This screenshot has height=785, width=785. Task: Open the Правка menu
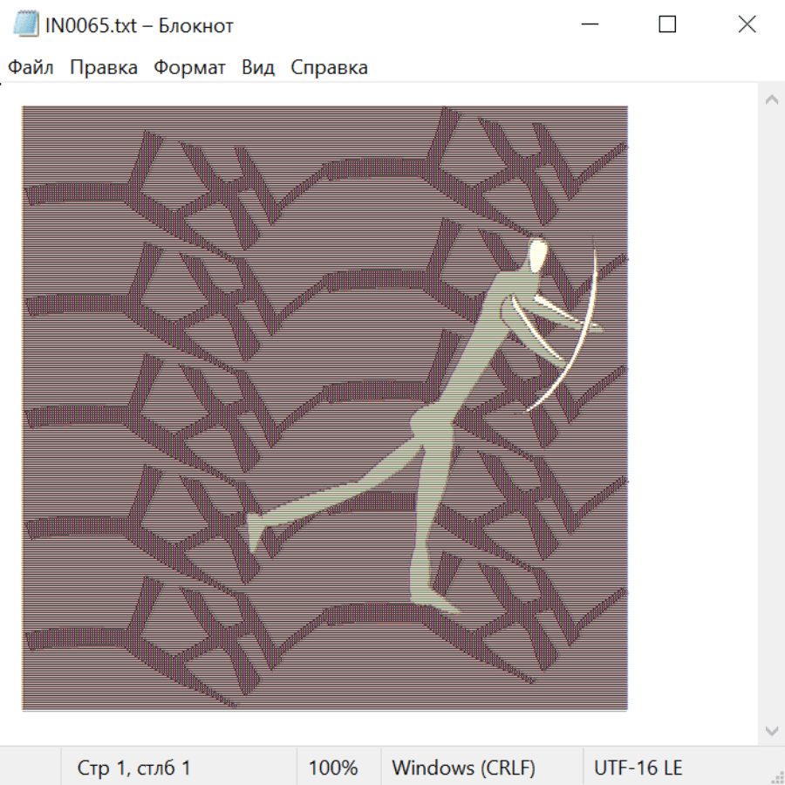click(103, 68)
